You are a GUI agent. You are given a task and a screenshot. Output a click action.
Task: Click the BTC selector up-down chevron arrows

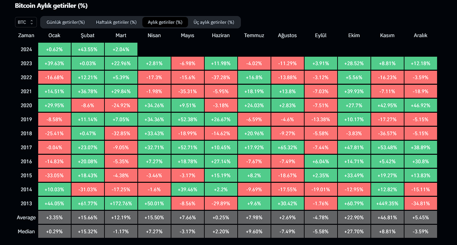click(x=32, y=22)
